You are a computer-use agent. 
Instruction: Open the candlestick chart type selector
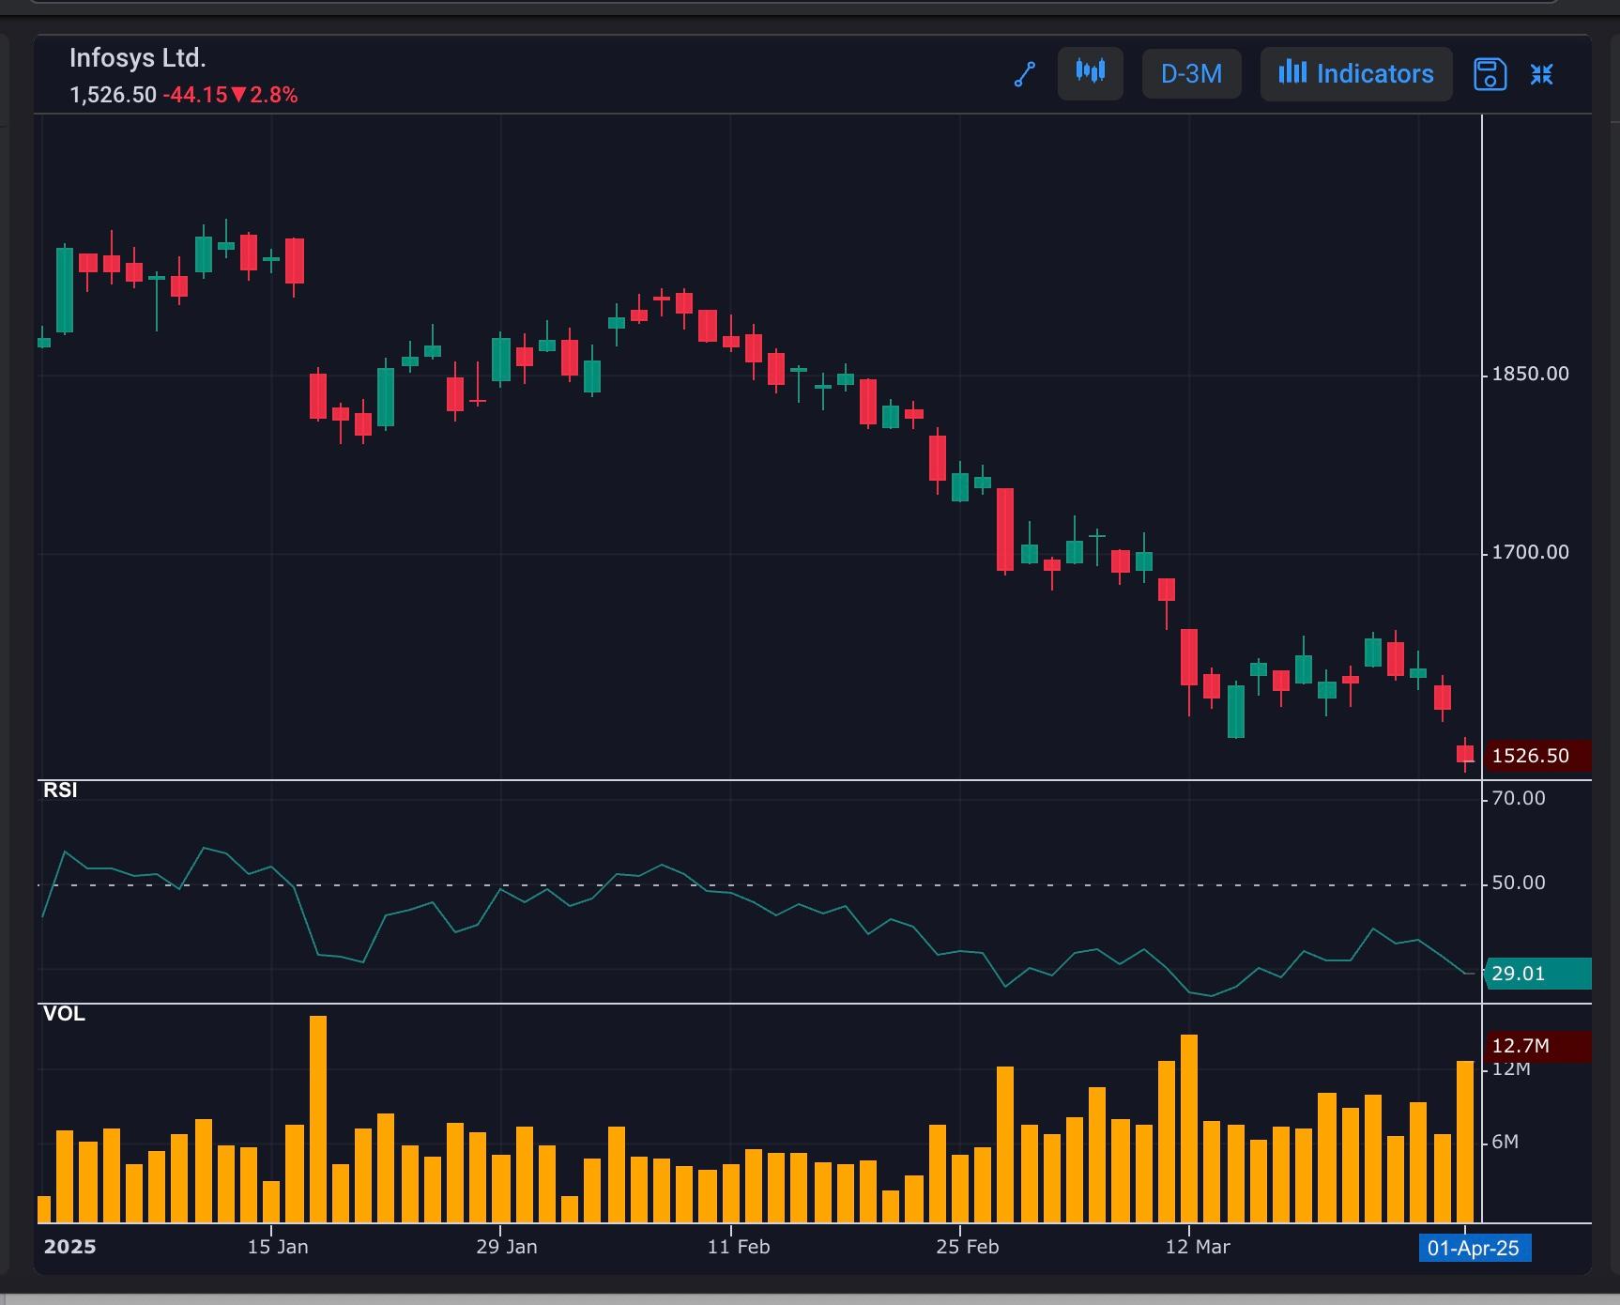tap(1091, 73)
